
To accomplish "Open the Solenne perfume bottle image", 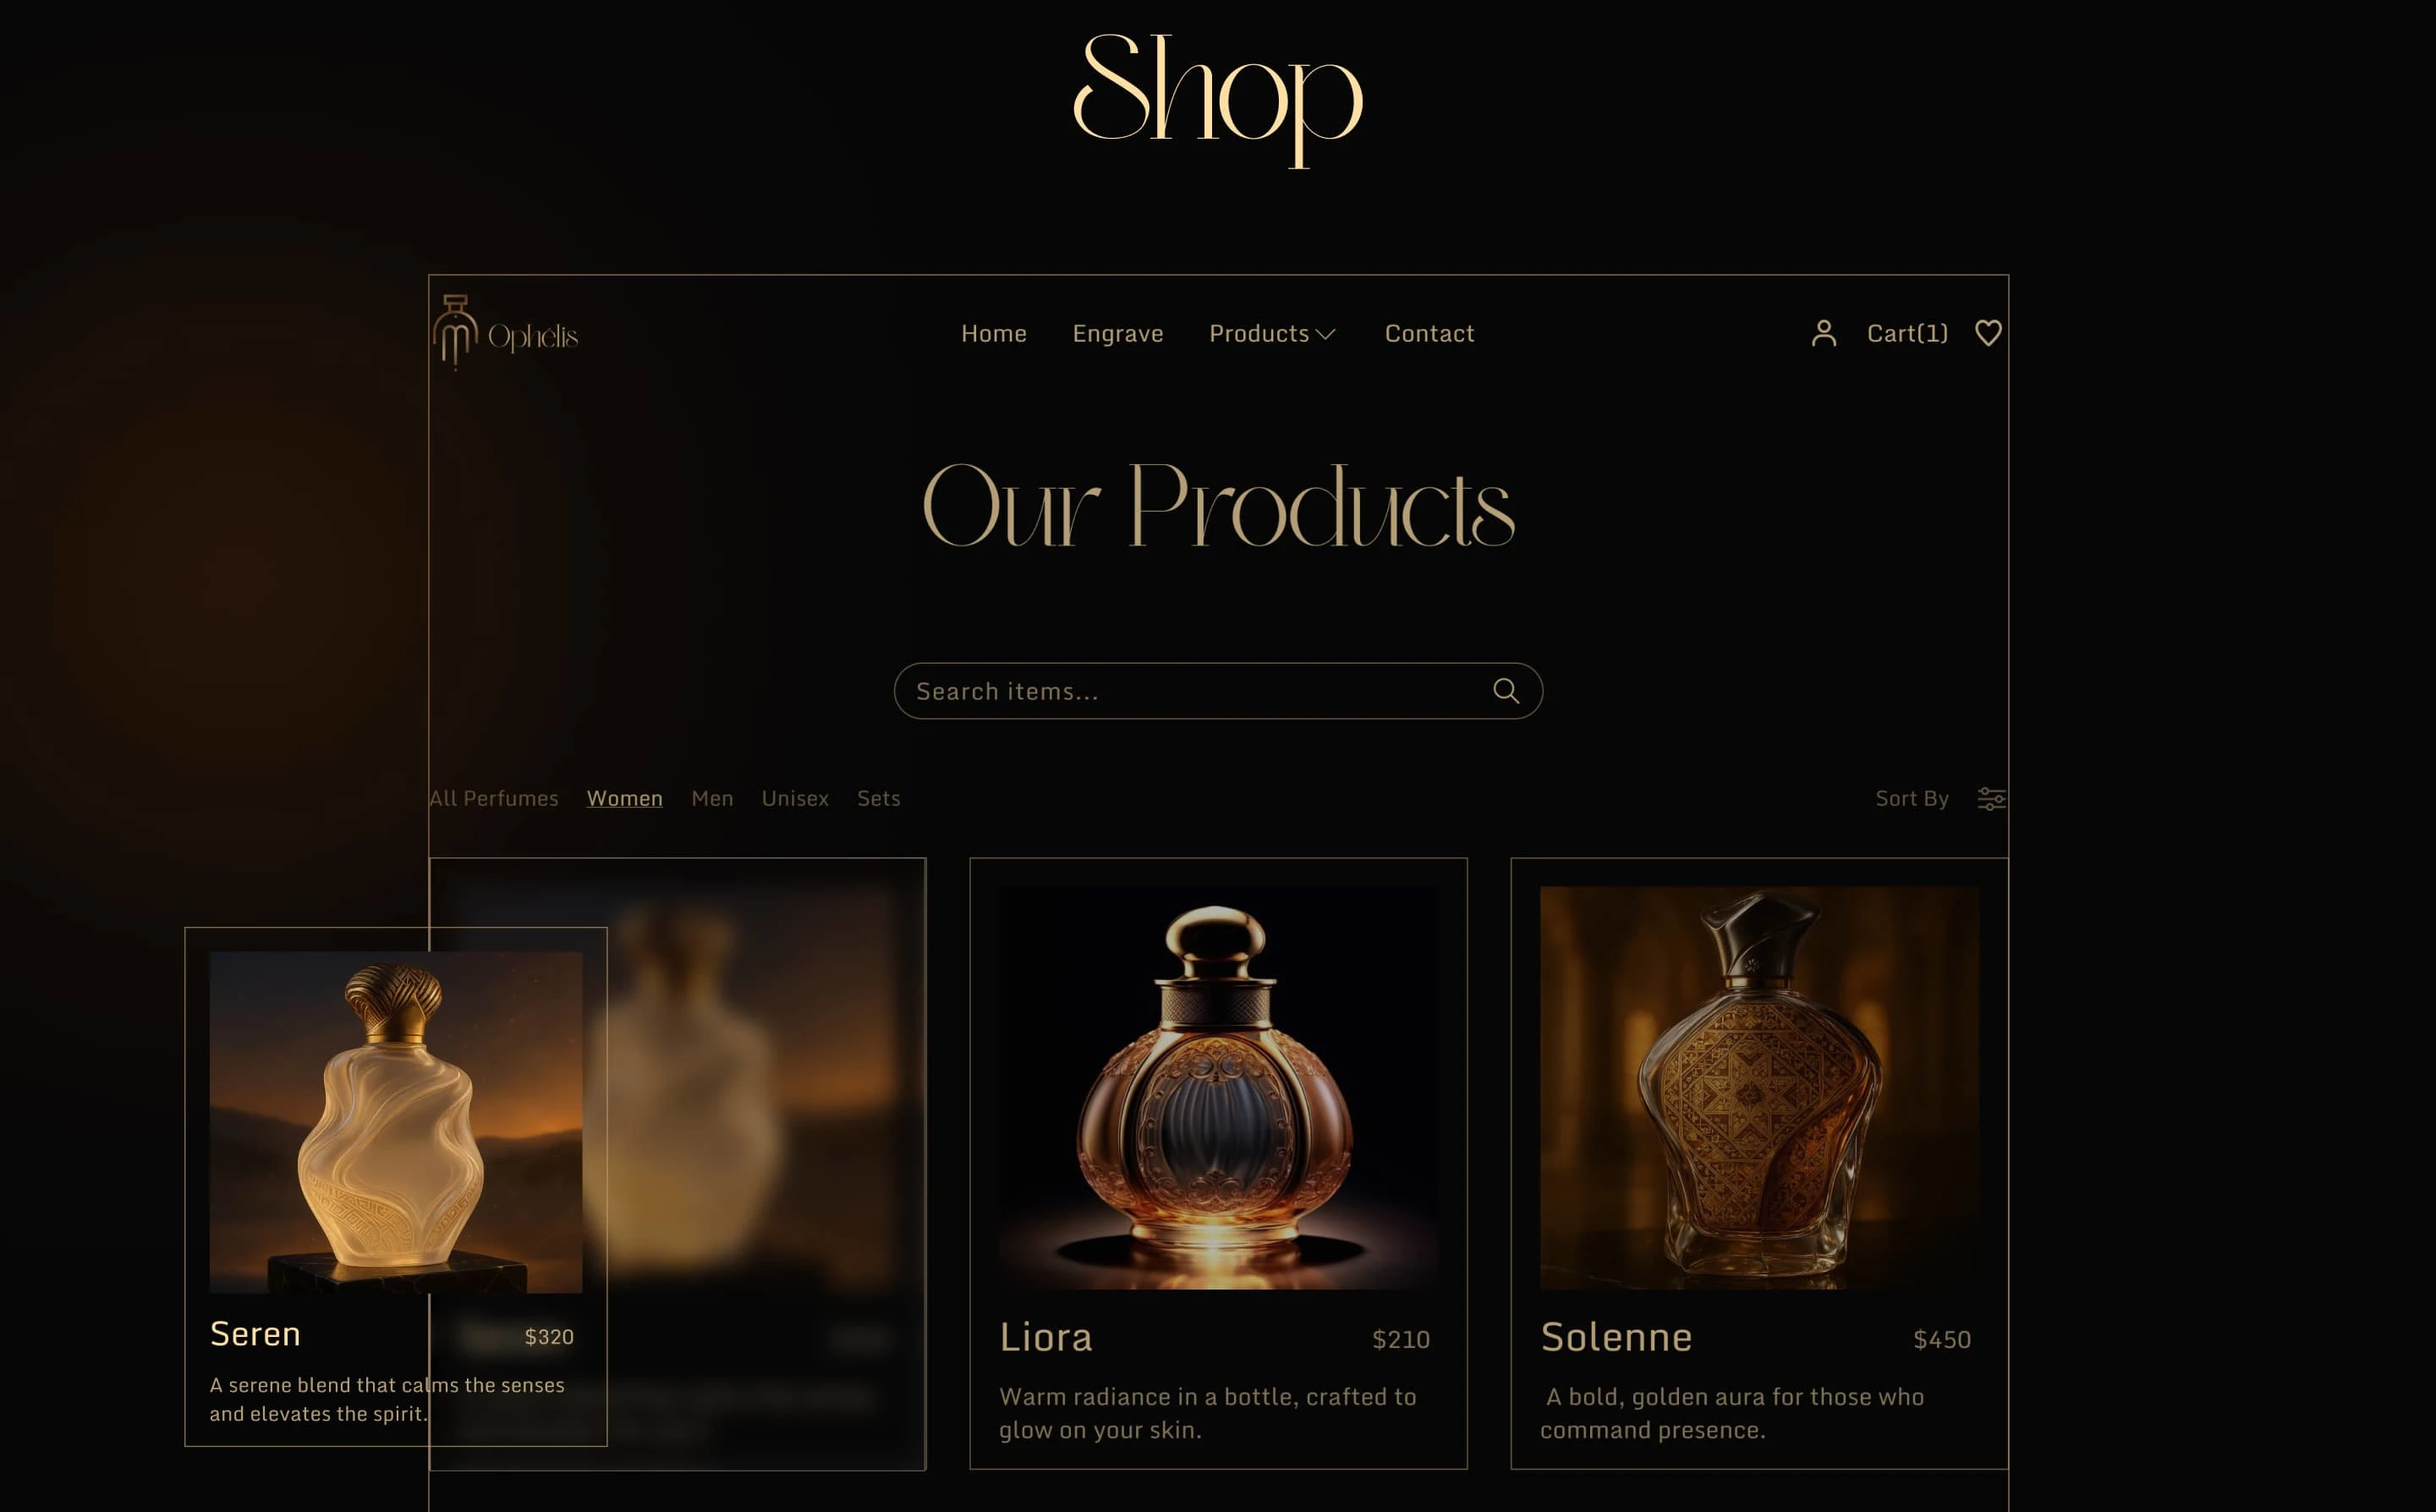I will pos(1759,1088).
